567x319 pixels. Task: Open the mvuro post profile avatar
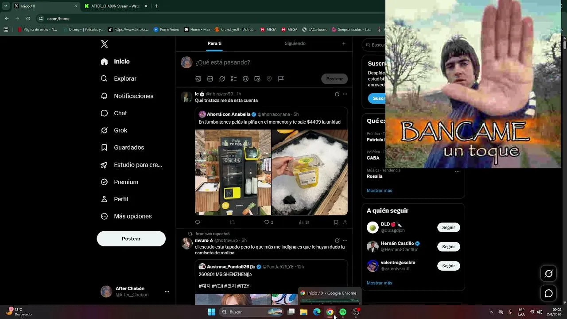pos(186,243)
